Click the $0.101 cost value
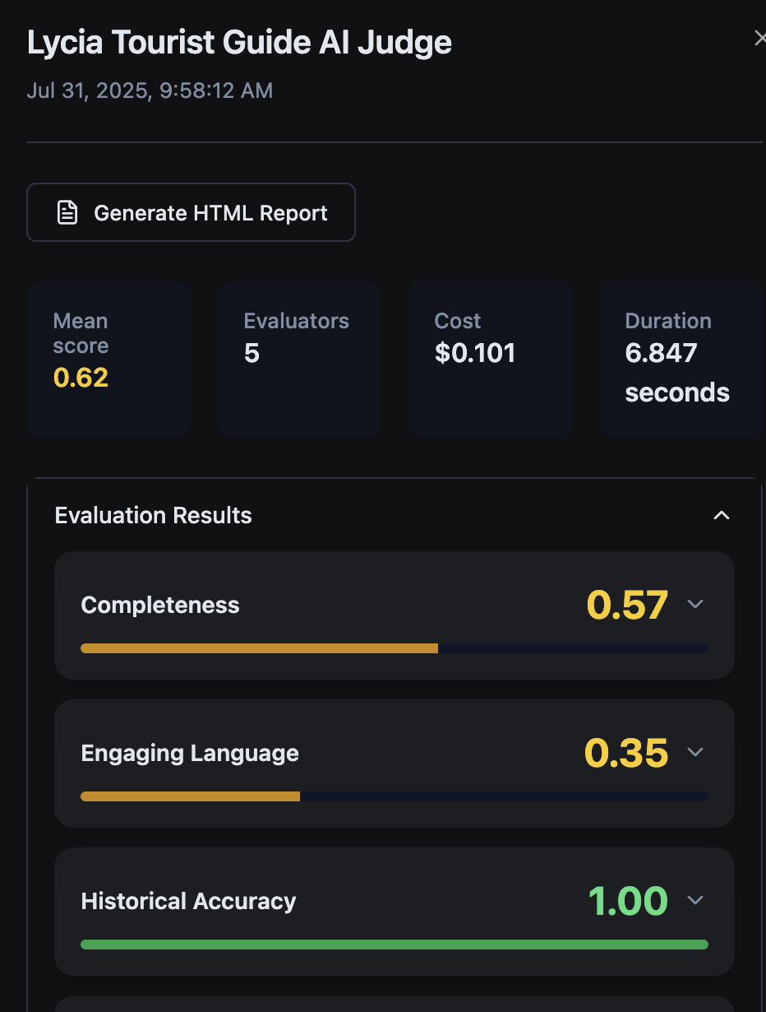 tap(475, 353)
